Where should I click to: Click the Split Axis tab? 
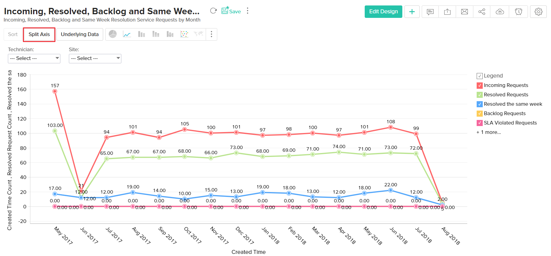pos(39,34)
